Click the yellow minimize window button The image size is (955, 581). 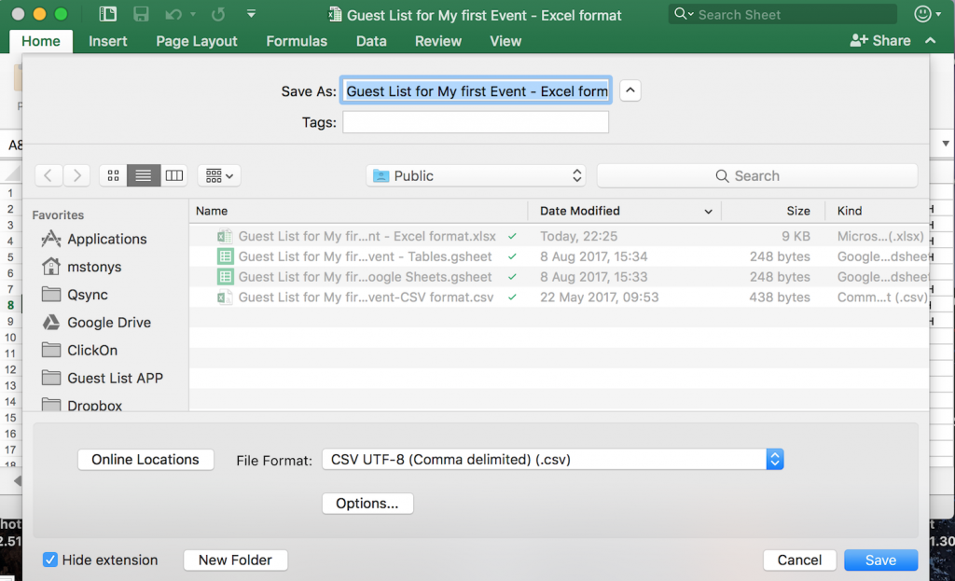39,13
